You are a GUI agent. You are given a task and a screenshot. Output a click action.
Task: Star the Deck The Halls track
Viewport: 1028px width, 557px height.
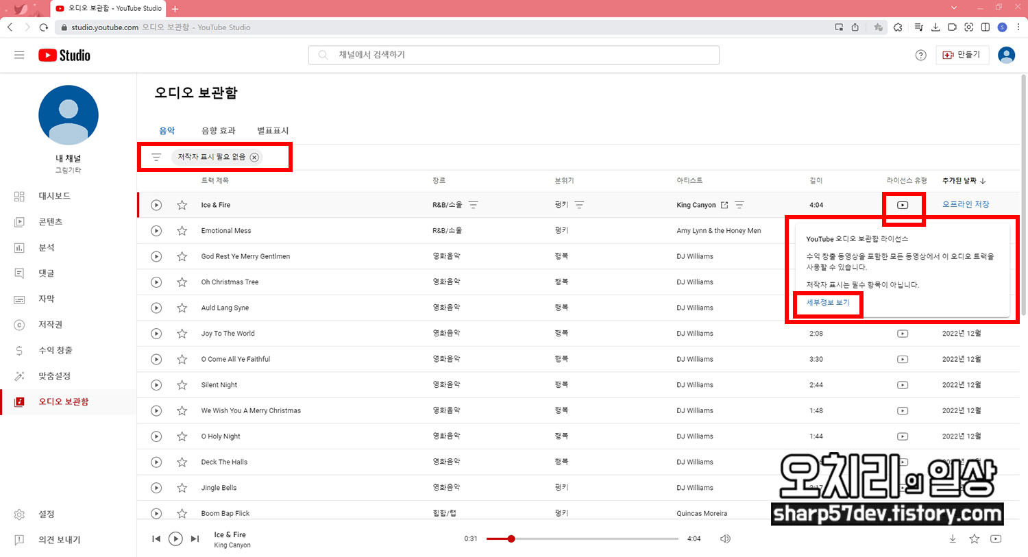(182, 462)
